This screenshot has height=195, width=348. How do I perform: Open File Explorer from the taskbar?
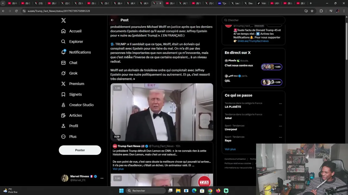pos(178,191)
